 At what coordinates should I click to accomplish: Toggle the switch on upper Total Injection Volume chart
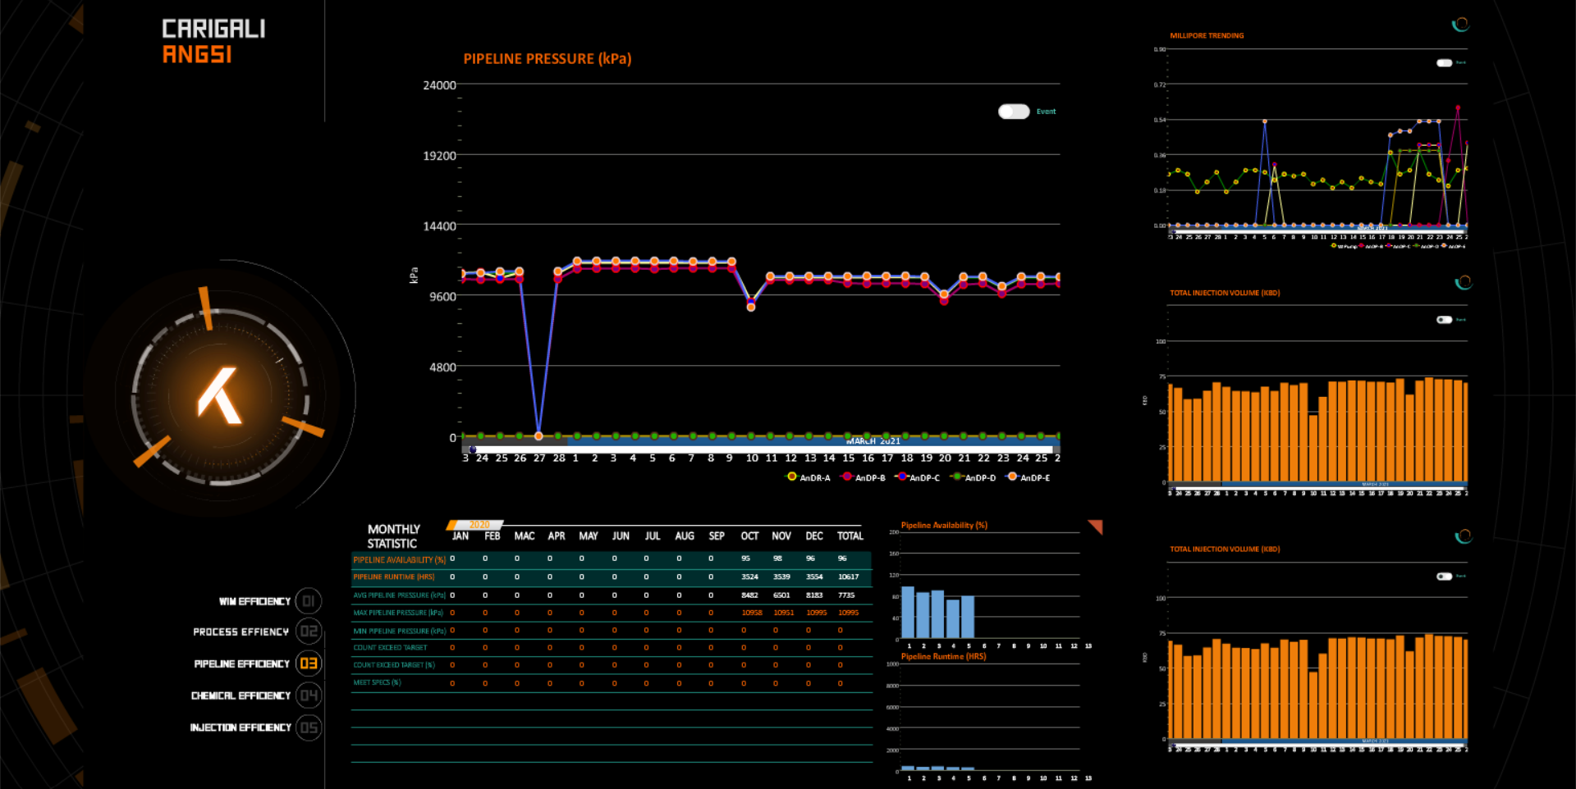point(1444,320)
